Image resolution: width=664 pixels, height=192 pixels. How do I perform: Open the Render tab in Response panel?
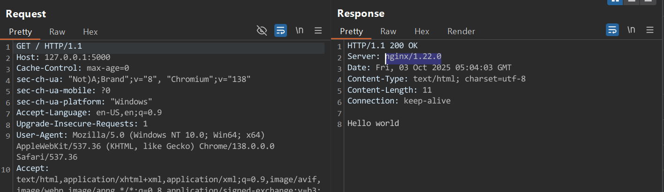pos(461,31)
